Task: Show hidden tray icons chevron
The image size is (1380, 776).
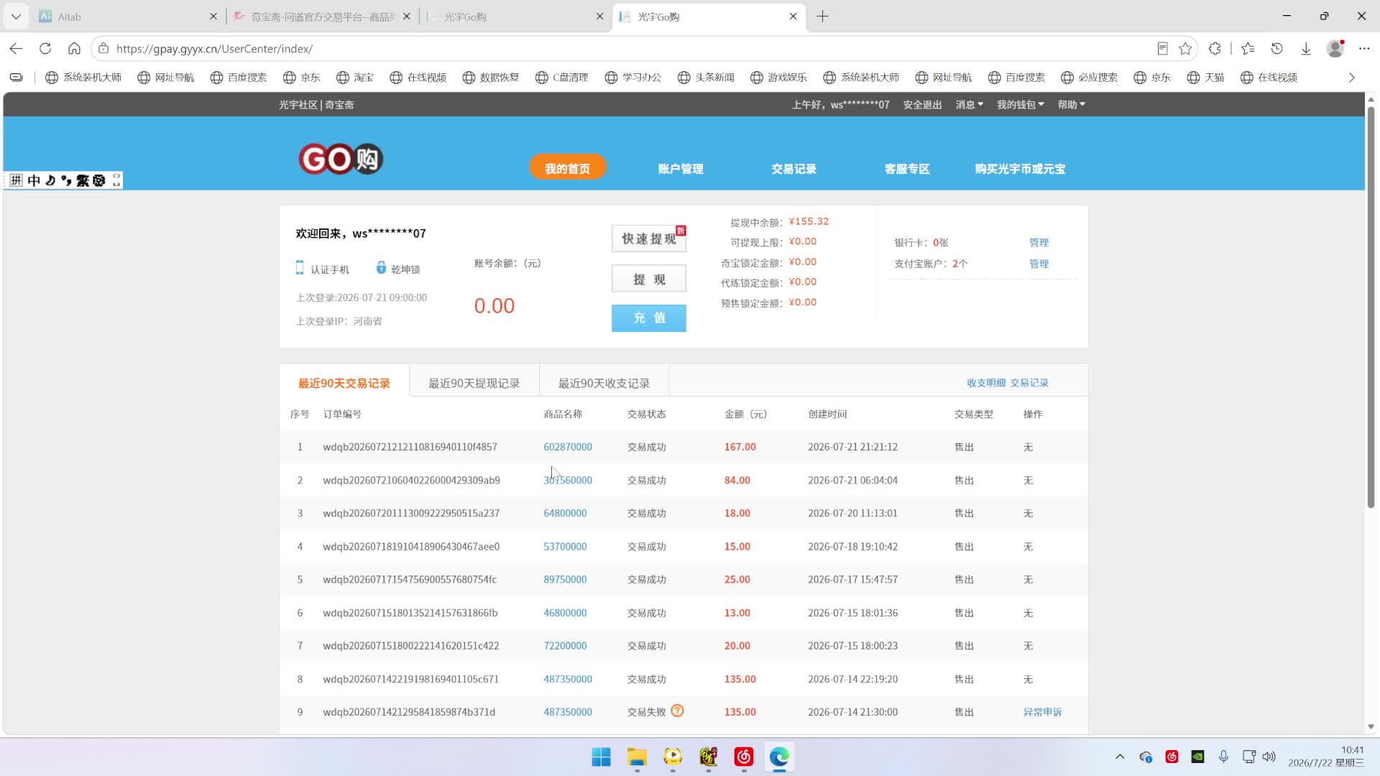Action: pyautogui.click(x=1120, y=757)
